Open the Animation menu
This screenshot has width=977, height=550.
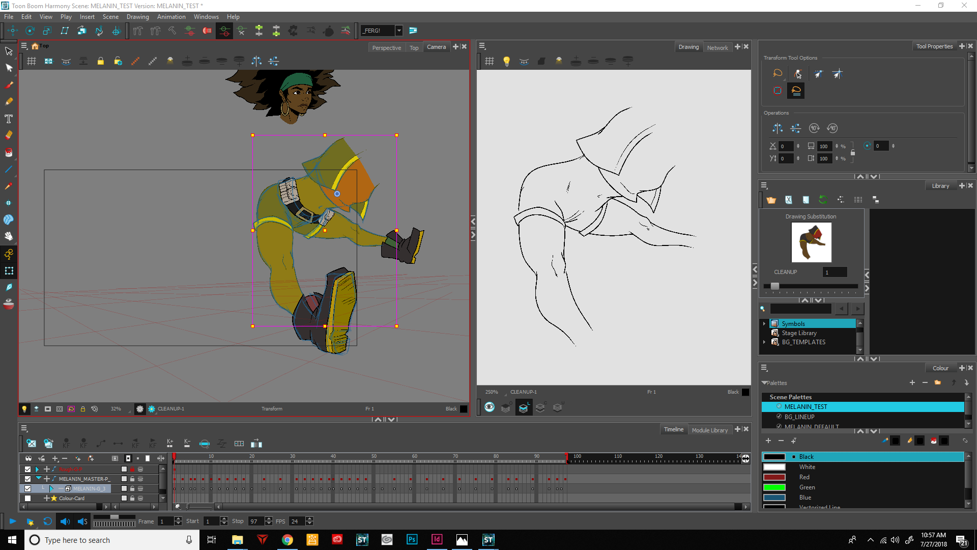(x=171, y=17)
